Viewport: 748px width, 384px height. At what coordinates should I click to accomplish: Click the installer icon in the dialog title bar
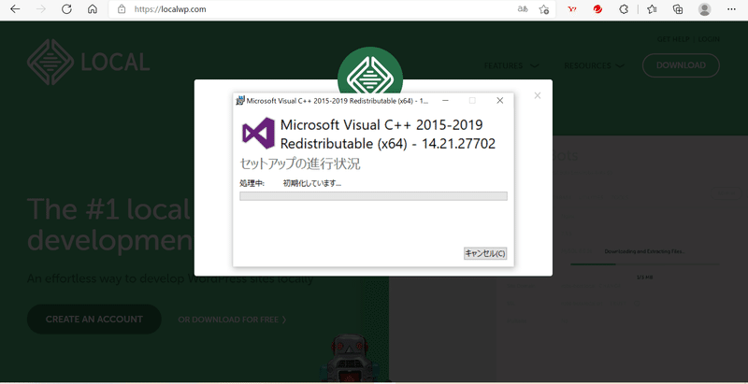(240, 101)
